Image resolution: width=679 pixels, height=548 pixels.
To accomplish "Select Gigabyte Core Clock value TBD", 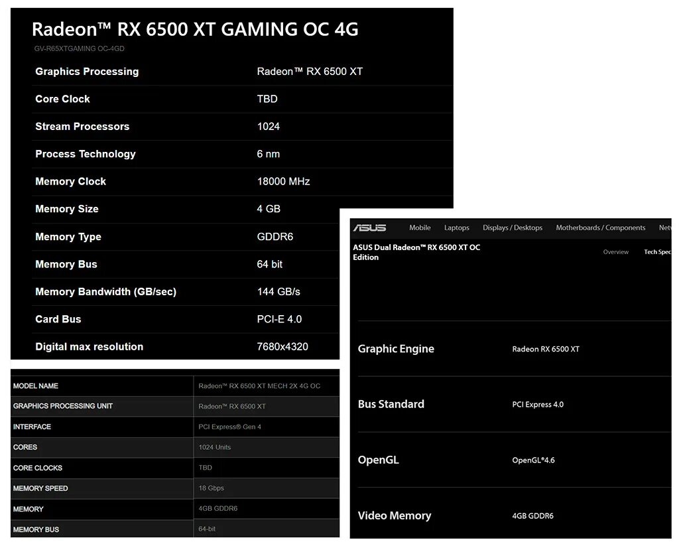I will [267, 99].
